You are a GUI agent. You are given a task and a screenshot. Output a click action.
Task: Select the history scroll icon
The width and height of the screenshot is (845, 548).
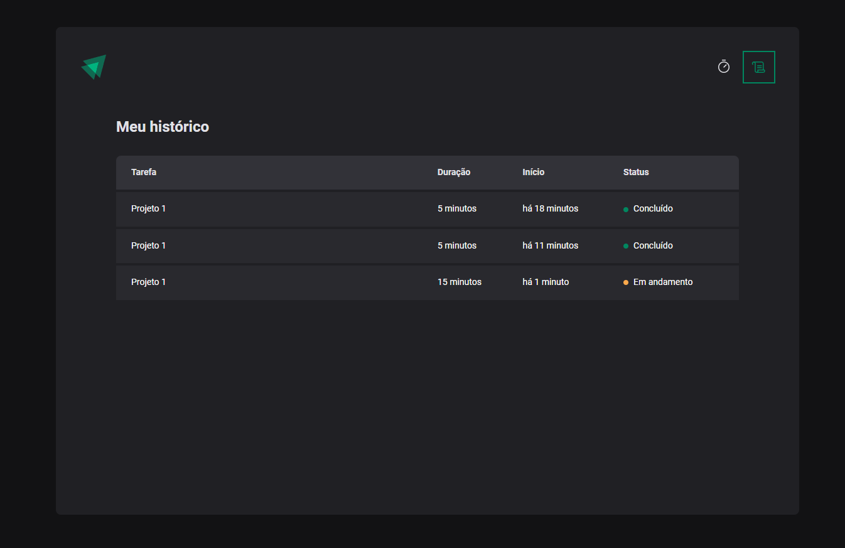[x=759, y=67]
